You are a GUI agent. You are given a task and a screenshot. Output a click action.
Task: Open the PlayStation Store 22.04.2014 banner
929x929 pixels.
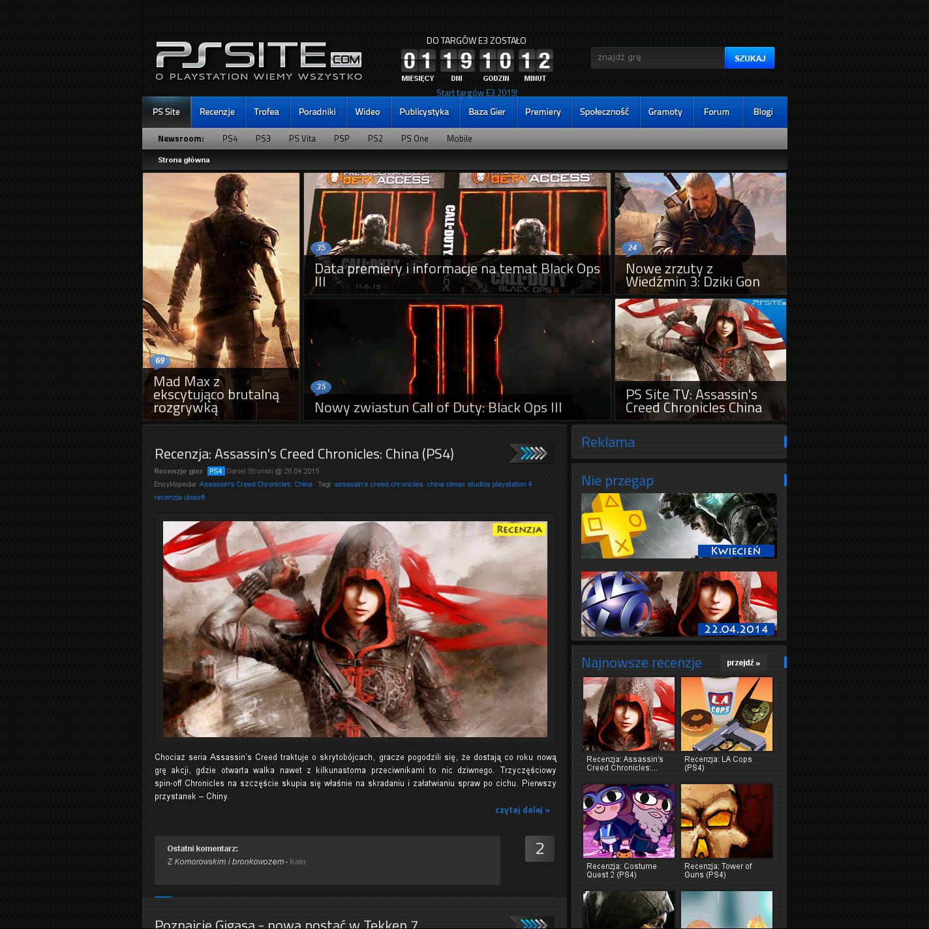coord(678,604)
